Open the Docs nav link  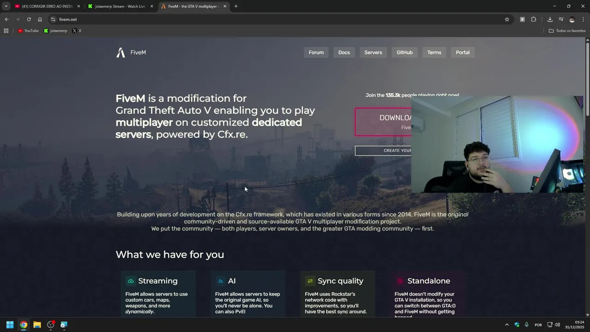[344, 53]
